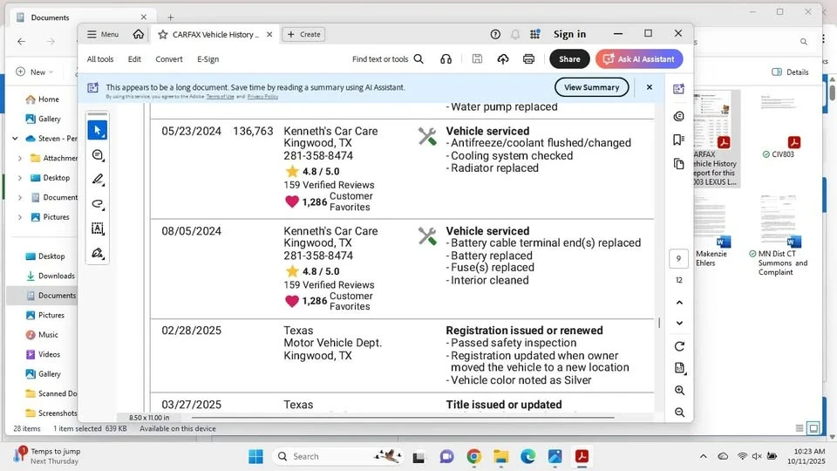The height and width of the screenshot is (471, 837).
Task: Select the CIV803 PDF thumbnail
Action: (779, 126)
